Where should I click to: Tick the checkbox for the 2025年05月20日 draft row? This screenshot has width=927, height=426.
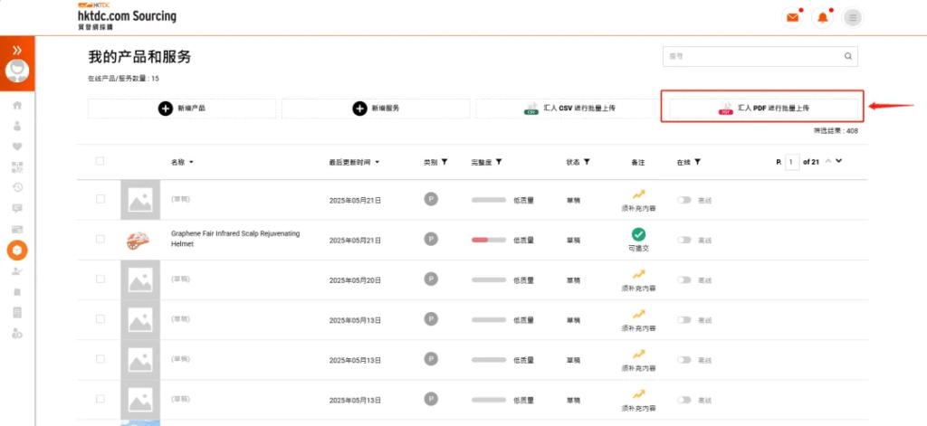pos(100,279)
